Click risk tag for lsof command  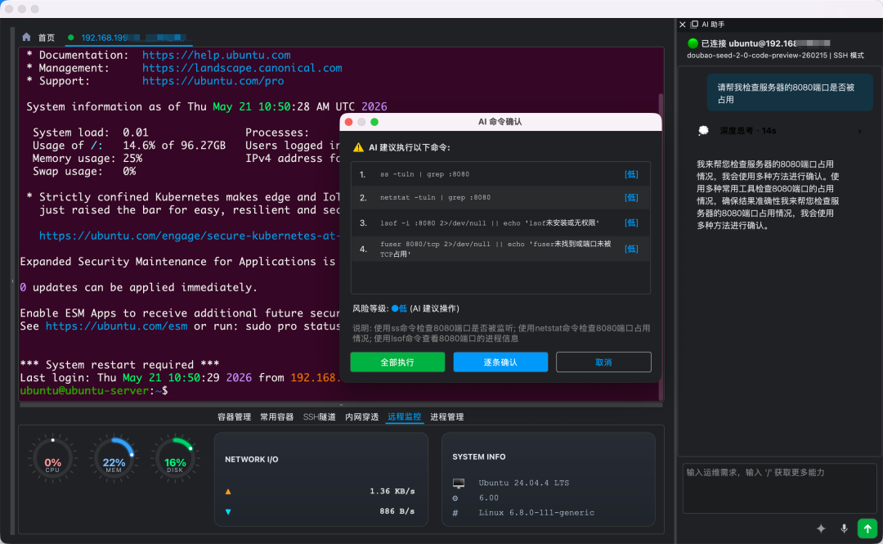pyautogui.click(x=631, y=223)
